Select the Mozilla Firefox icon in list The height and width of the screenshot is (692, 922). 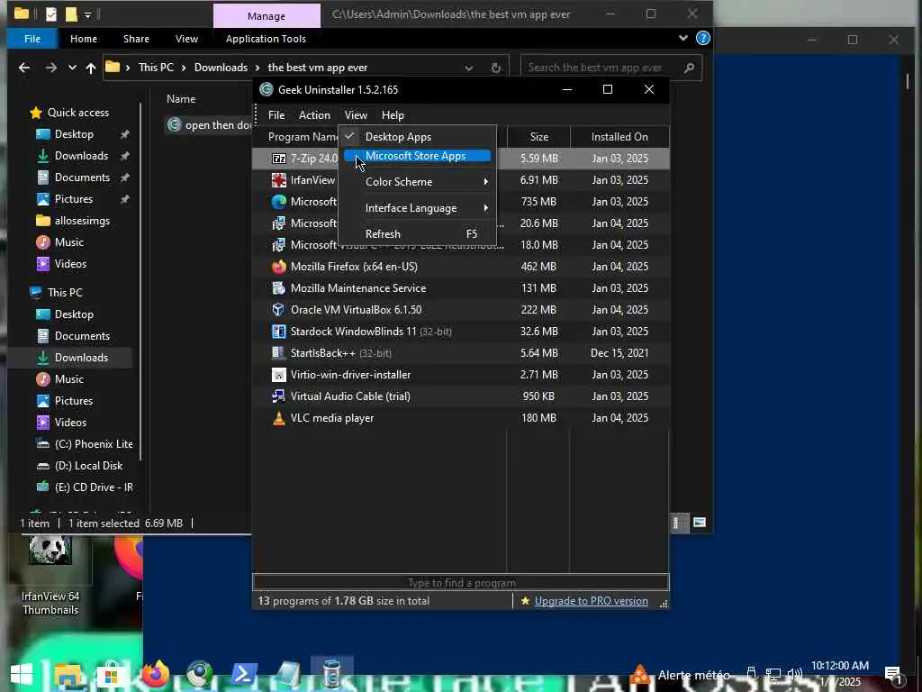[x=279, y=267]
